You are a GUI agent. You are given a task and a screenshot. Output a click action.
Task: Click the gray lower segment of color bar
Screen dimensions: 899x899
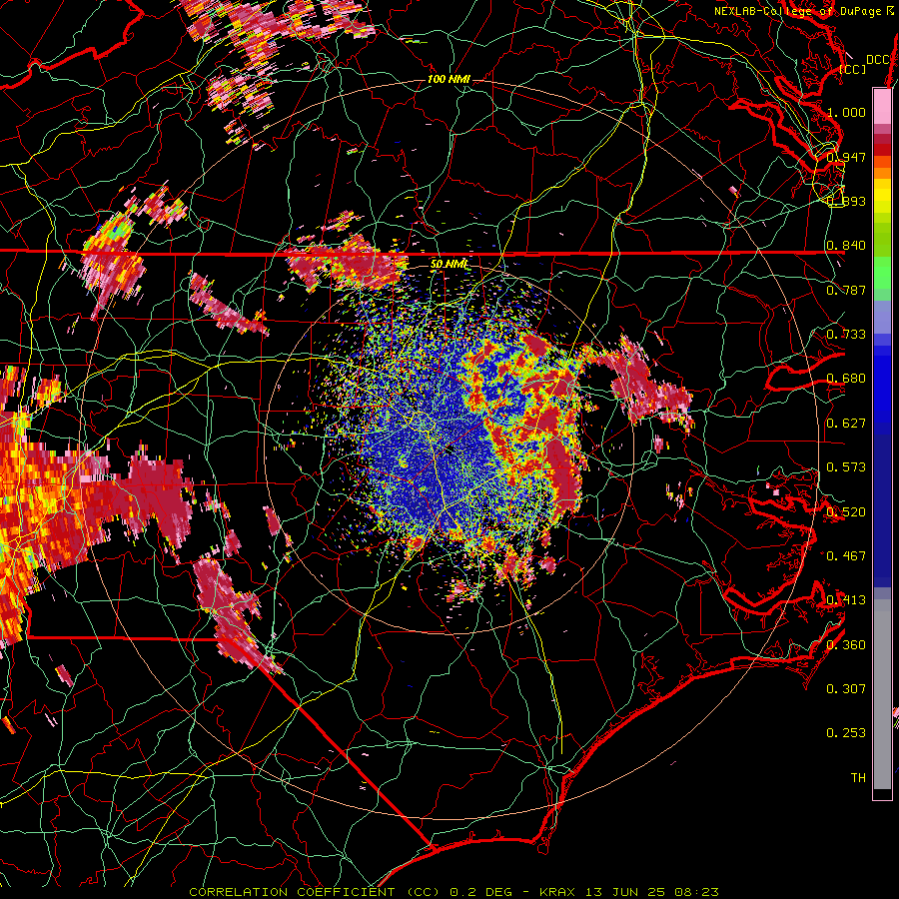pos(882,694)
